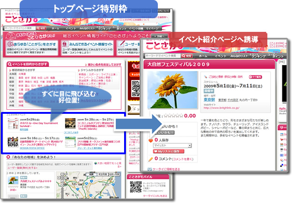
Task: Click the orange heart icon beside 0人保存
Action: (151, 140)
